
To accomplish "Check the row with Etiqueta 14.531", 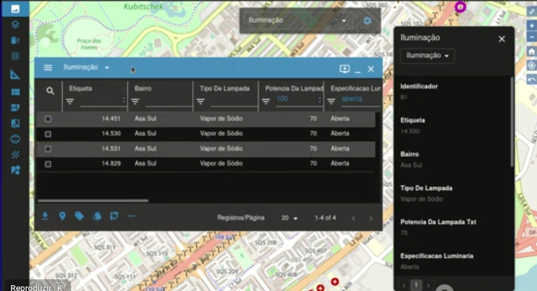I will tap(48, 149).
